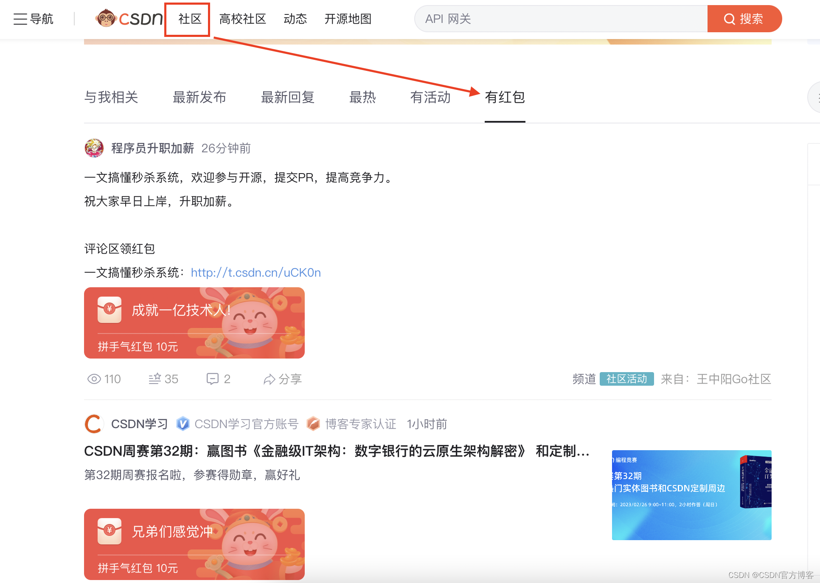
Task: Click the 博客专家认证 badge icon
Action: pos(313,424)
